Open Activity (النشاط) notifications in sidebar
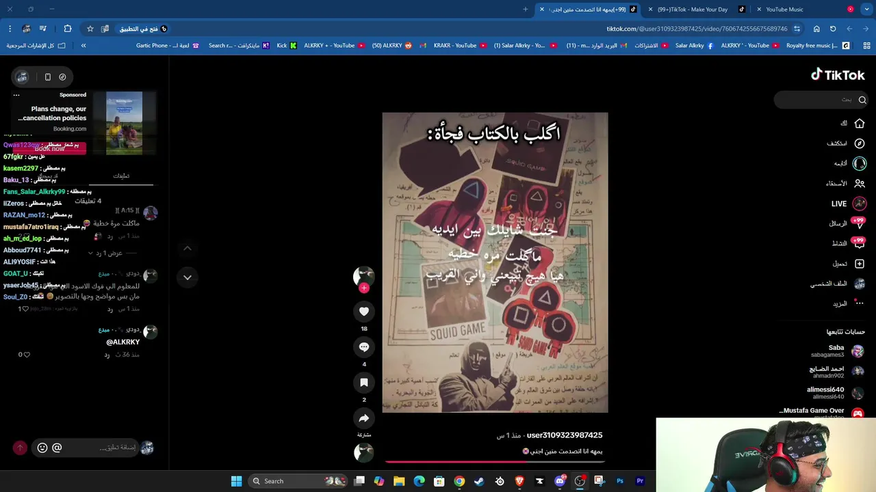Viewport: 876px width, 492px height. pyautogui.click(x=849, y=243)
